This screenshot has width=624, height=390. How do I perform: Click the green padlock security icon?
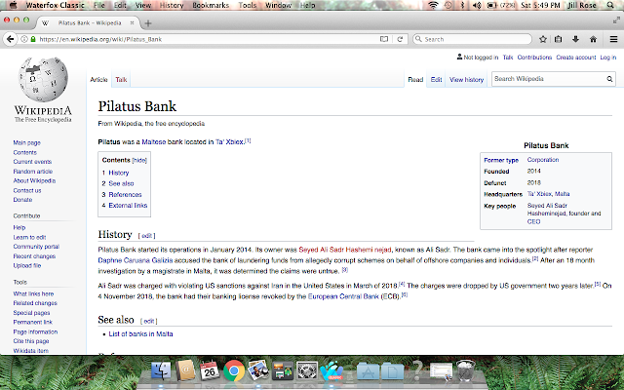tap(33, 39)
